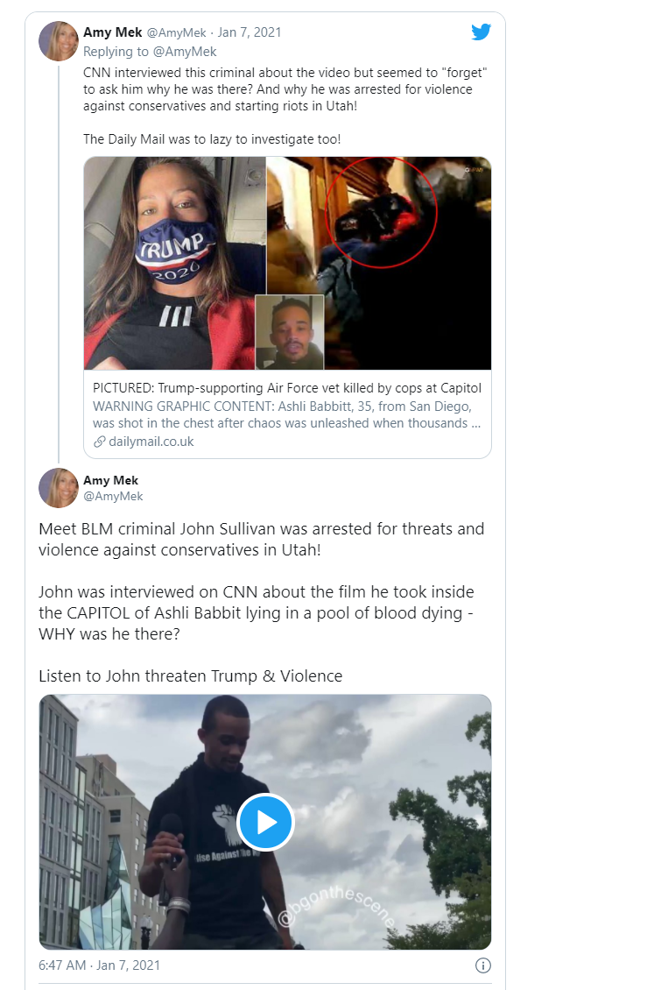Play the John Sullivan video
This screenshot has height=990, width=654.
pyautogui.click(x=265, y=822)
